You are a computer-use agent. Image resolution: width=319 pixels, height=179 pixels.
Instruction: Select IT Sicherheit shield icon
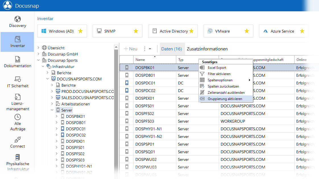[18, 79]
